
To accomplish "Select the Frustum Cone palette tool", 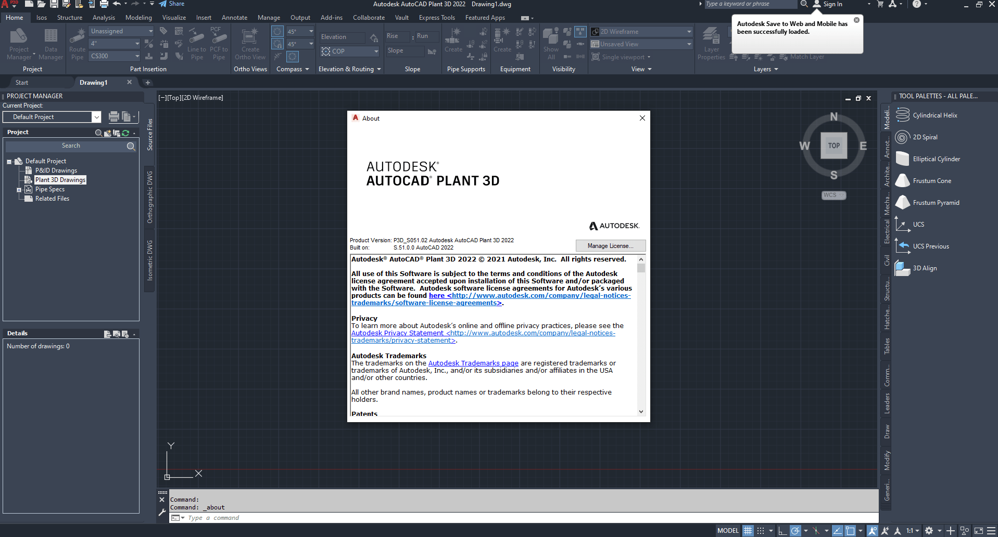I will tap(923, 181).
